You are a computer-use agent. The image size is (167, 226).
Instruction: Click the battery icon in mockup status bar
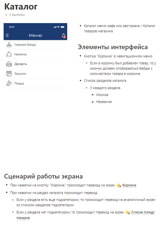click(63, 27)
